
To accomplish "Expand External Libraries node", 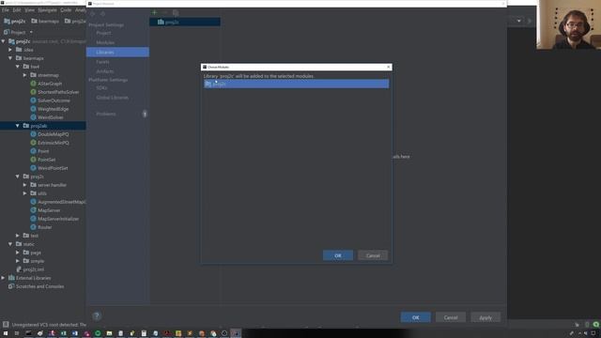I will pos(3,278).
